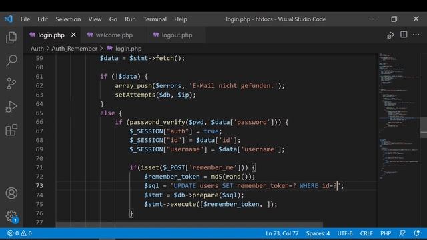This screenshot has width=427, height=240.
Task: Open the Run menu
Action: tap(130, 19)
